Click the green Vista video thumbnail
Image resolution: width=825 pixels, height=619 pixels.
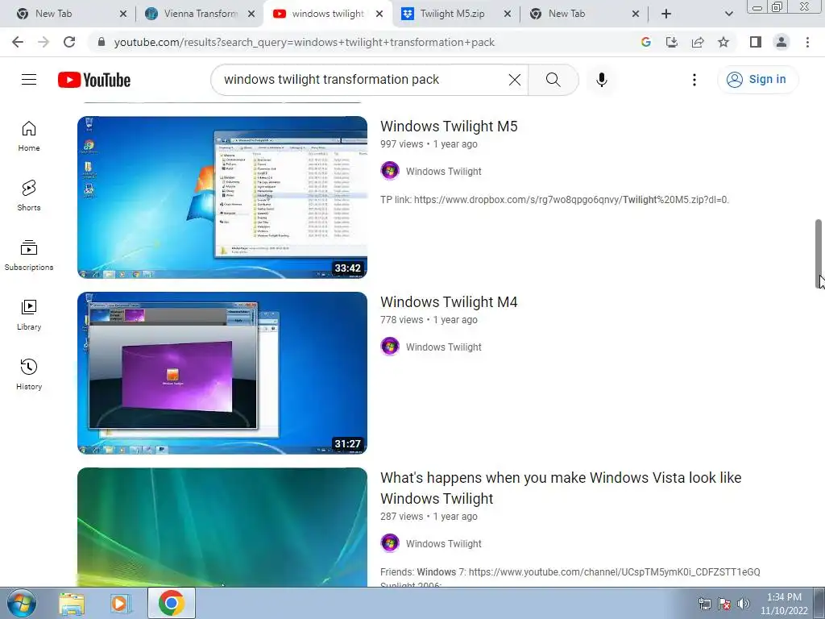tap(222, 527)
